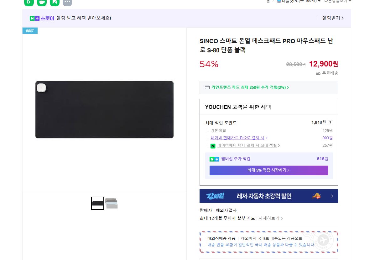This screenshot has width=380, height=260.
Task: Open 네이버 현대카드 Ed2로 결제 시 link
Action: pos(239,138)
